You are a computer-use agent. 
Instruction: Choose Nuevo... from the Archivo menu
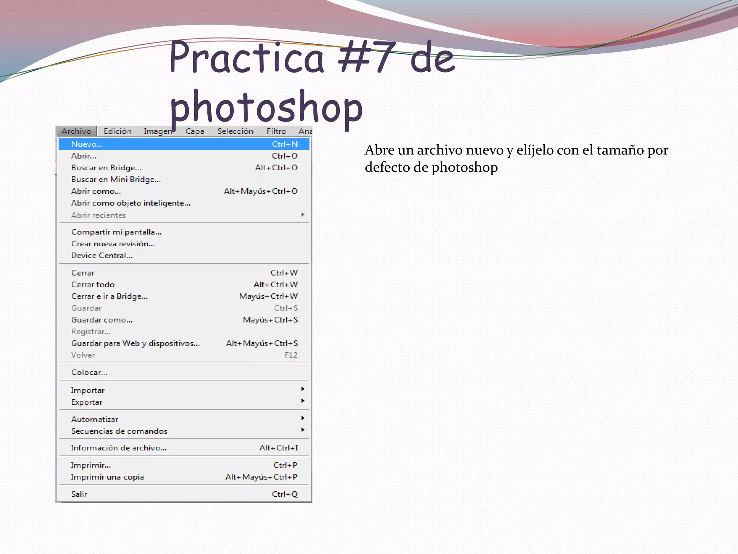click(x=87, y=144)
